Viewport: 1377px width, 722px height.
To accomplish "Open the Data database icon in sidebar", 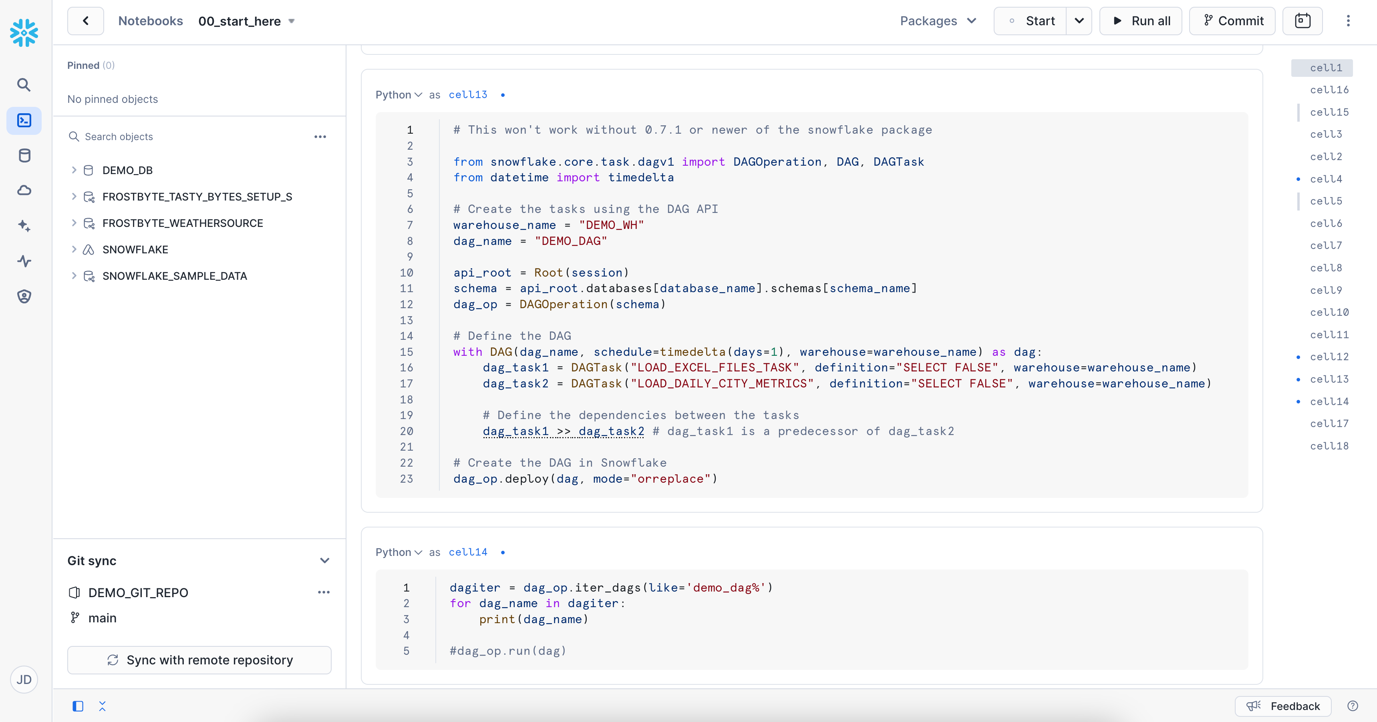I will (x=24, y=155).
